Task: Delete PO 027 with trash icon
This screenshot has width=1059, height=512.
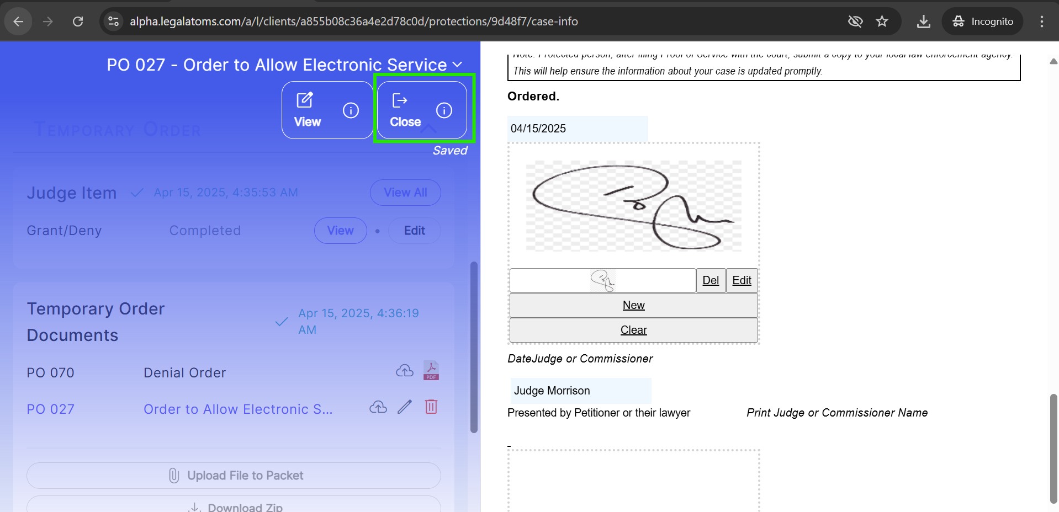Action: tap(431, 407)
